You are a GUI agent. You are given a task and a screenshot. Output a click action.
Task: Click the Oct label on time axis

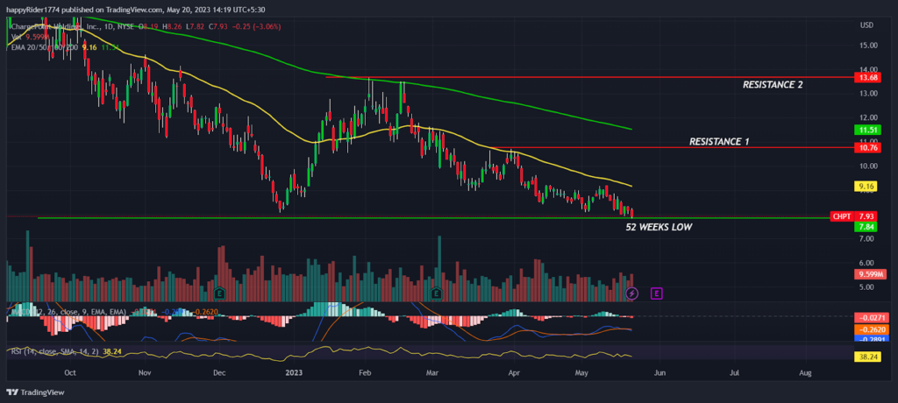pyautogui.click(x=70, y=372)
